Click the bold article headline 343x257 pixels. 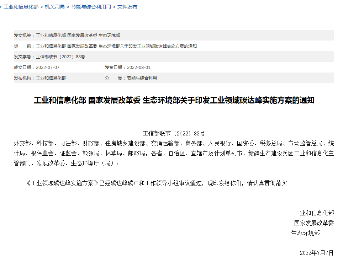[x=174, y=100]
